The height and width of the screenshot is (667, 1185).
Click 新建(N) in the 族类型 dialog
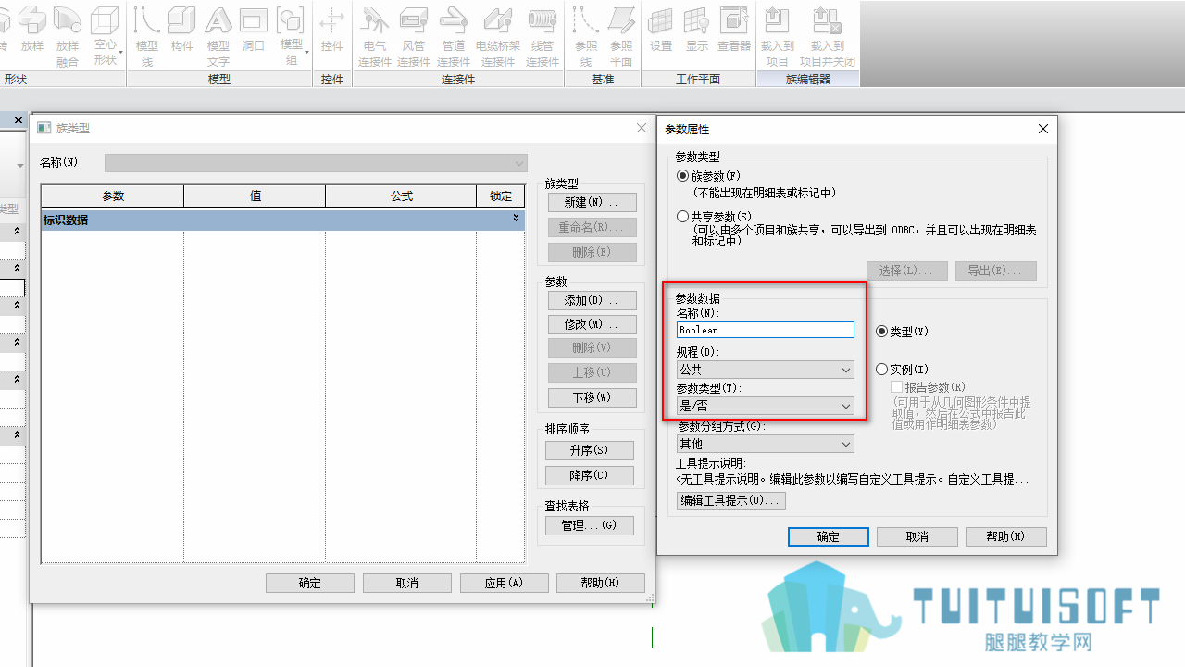point(592,202)
